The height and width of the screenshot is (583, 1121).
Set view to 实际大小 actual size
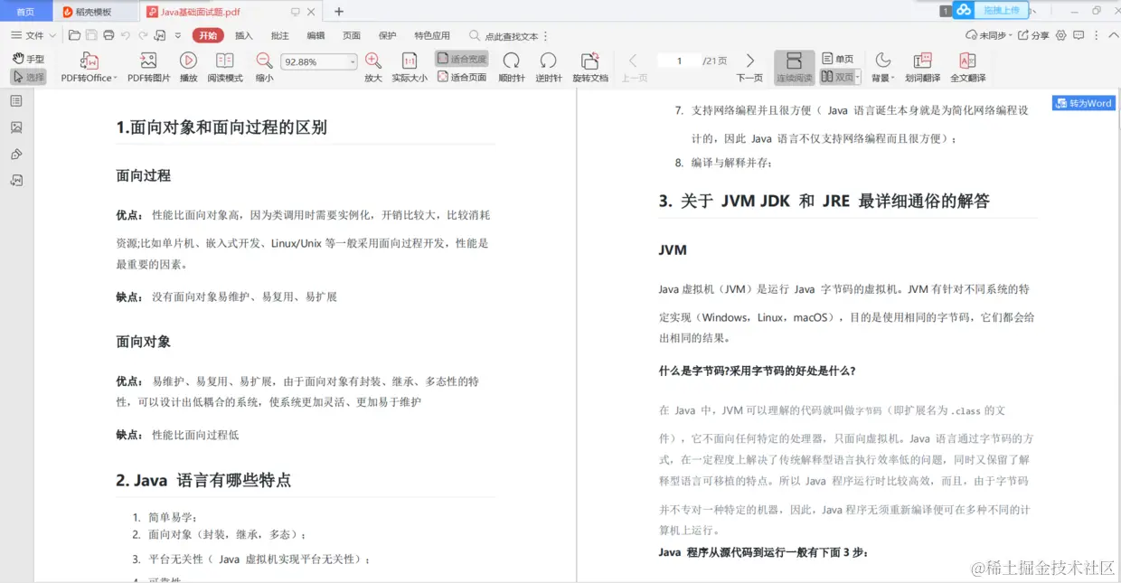pyautogui.click(x=410, y=67)
